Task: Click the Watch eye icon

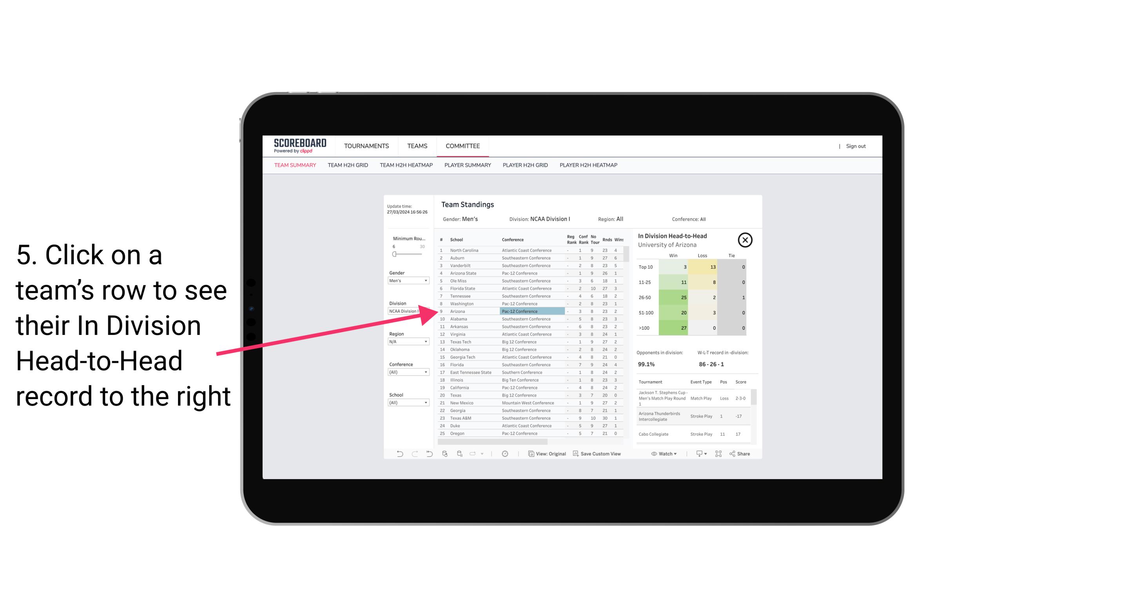Action: [656, 454]
